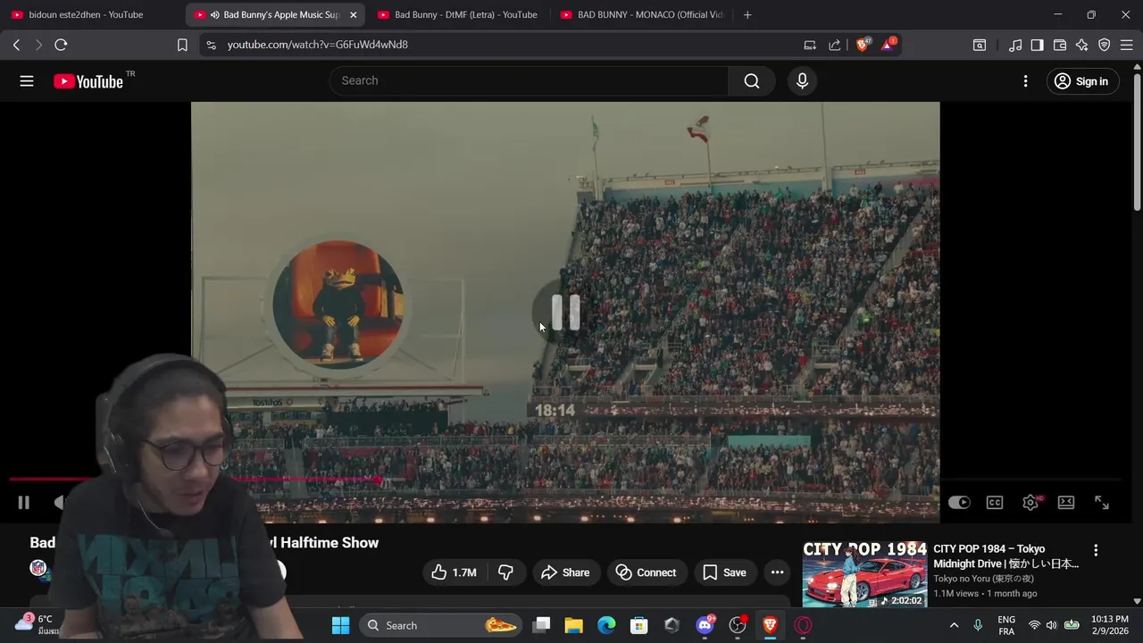Save the video to a playlist
This screenshot has width=1143, height=643.
(x=724, y=572)
